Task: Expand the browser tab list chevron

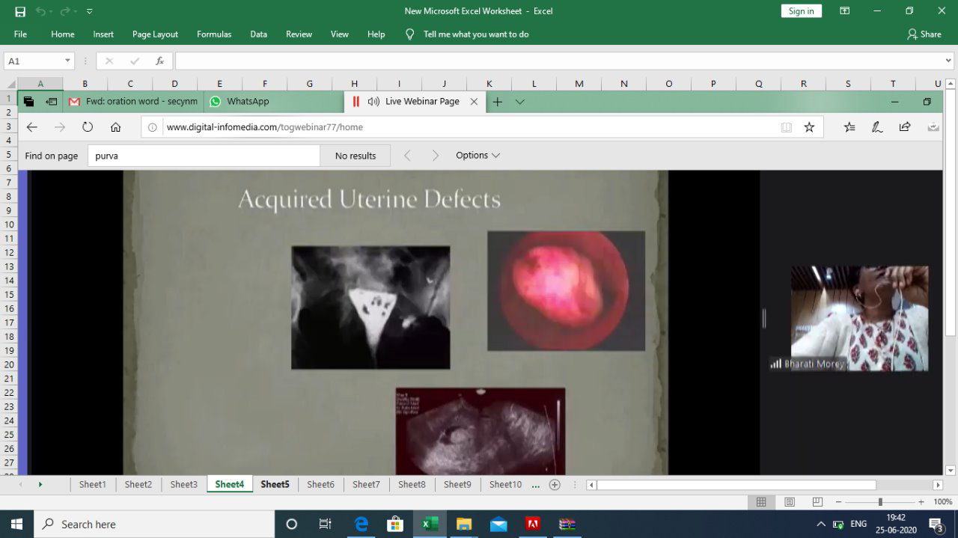Action: tap(520, 102)
